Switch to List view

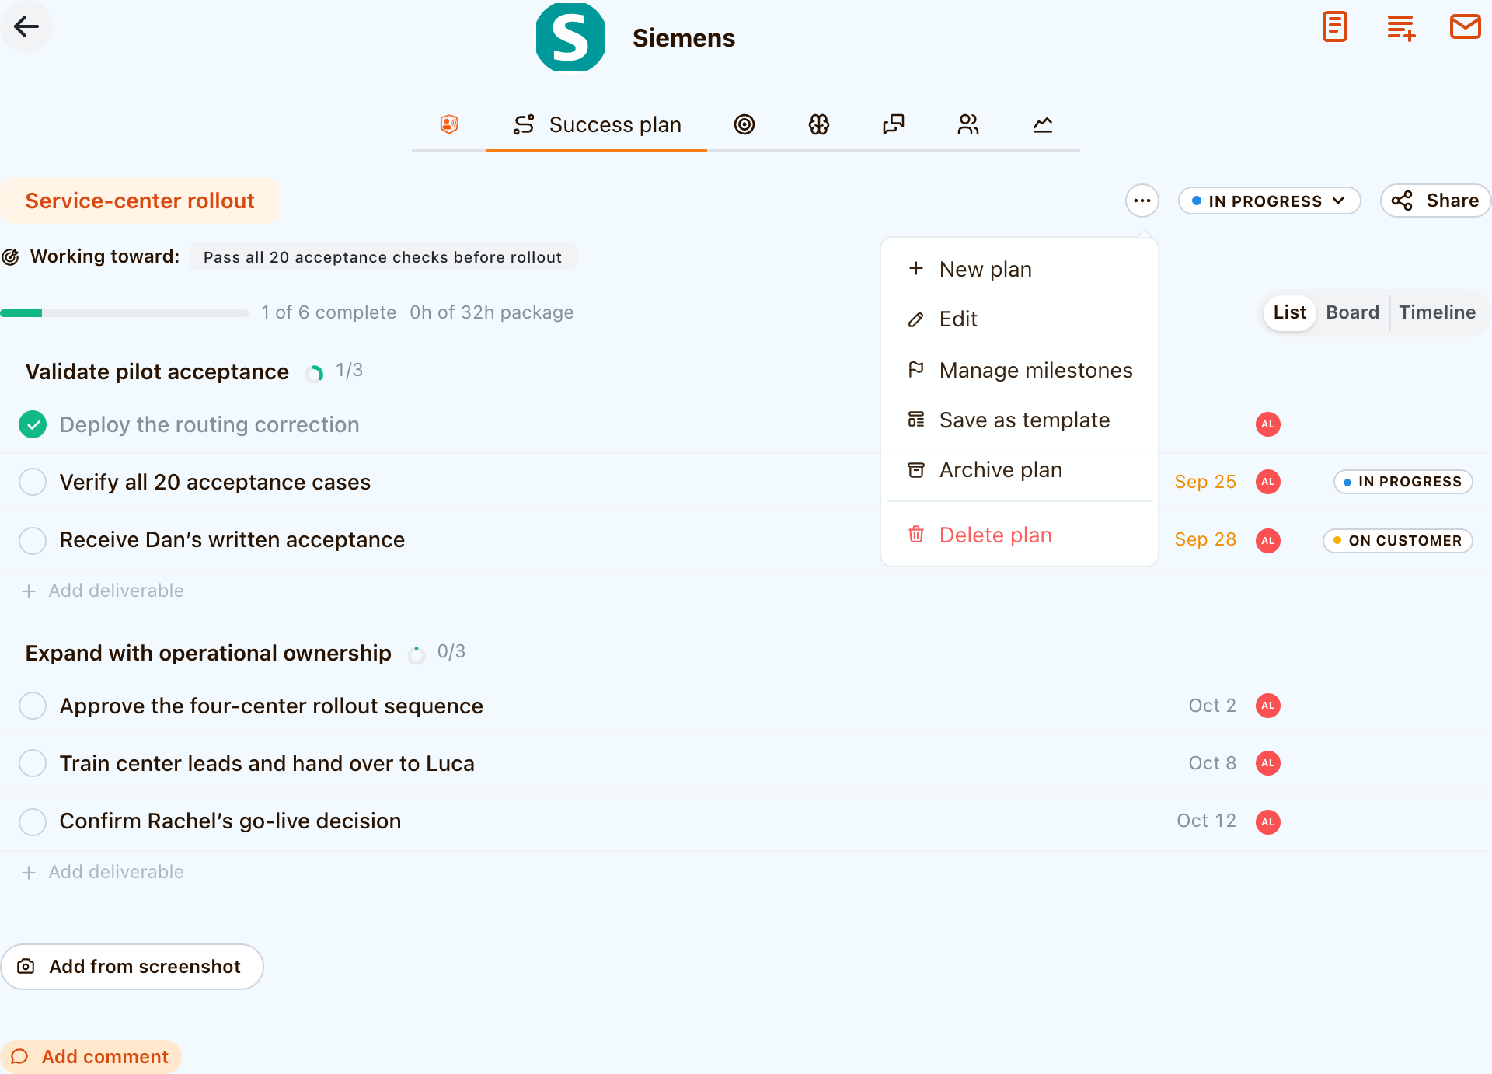point(1289,312)
